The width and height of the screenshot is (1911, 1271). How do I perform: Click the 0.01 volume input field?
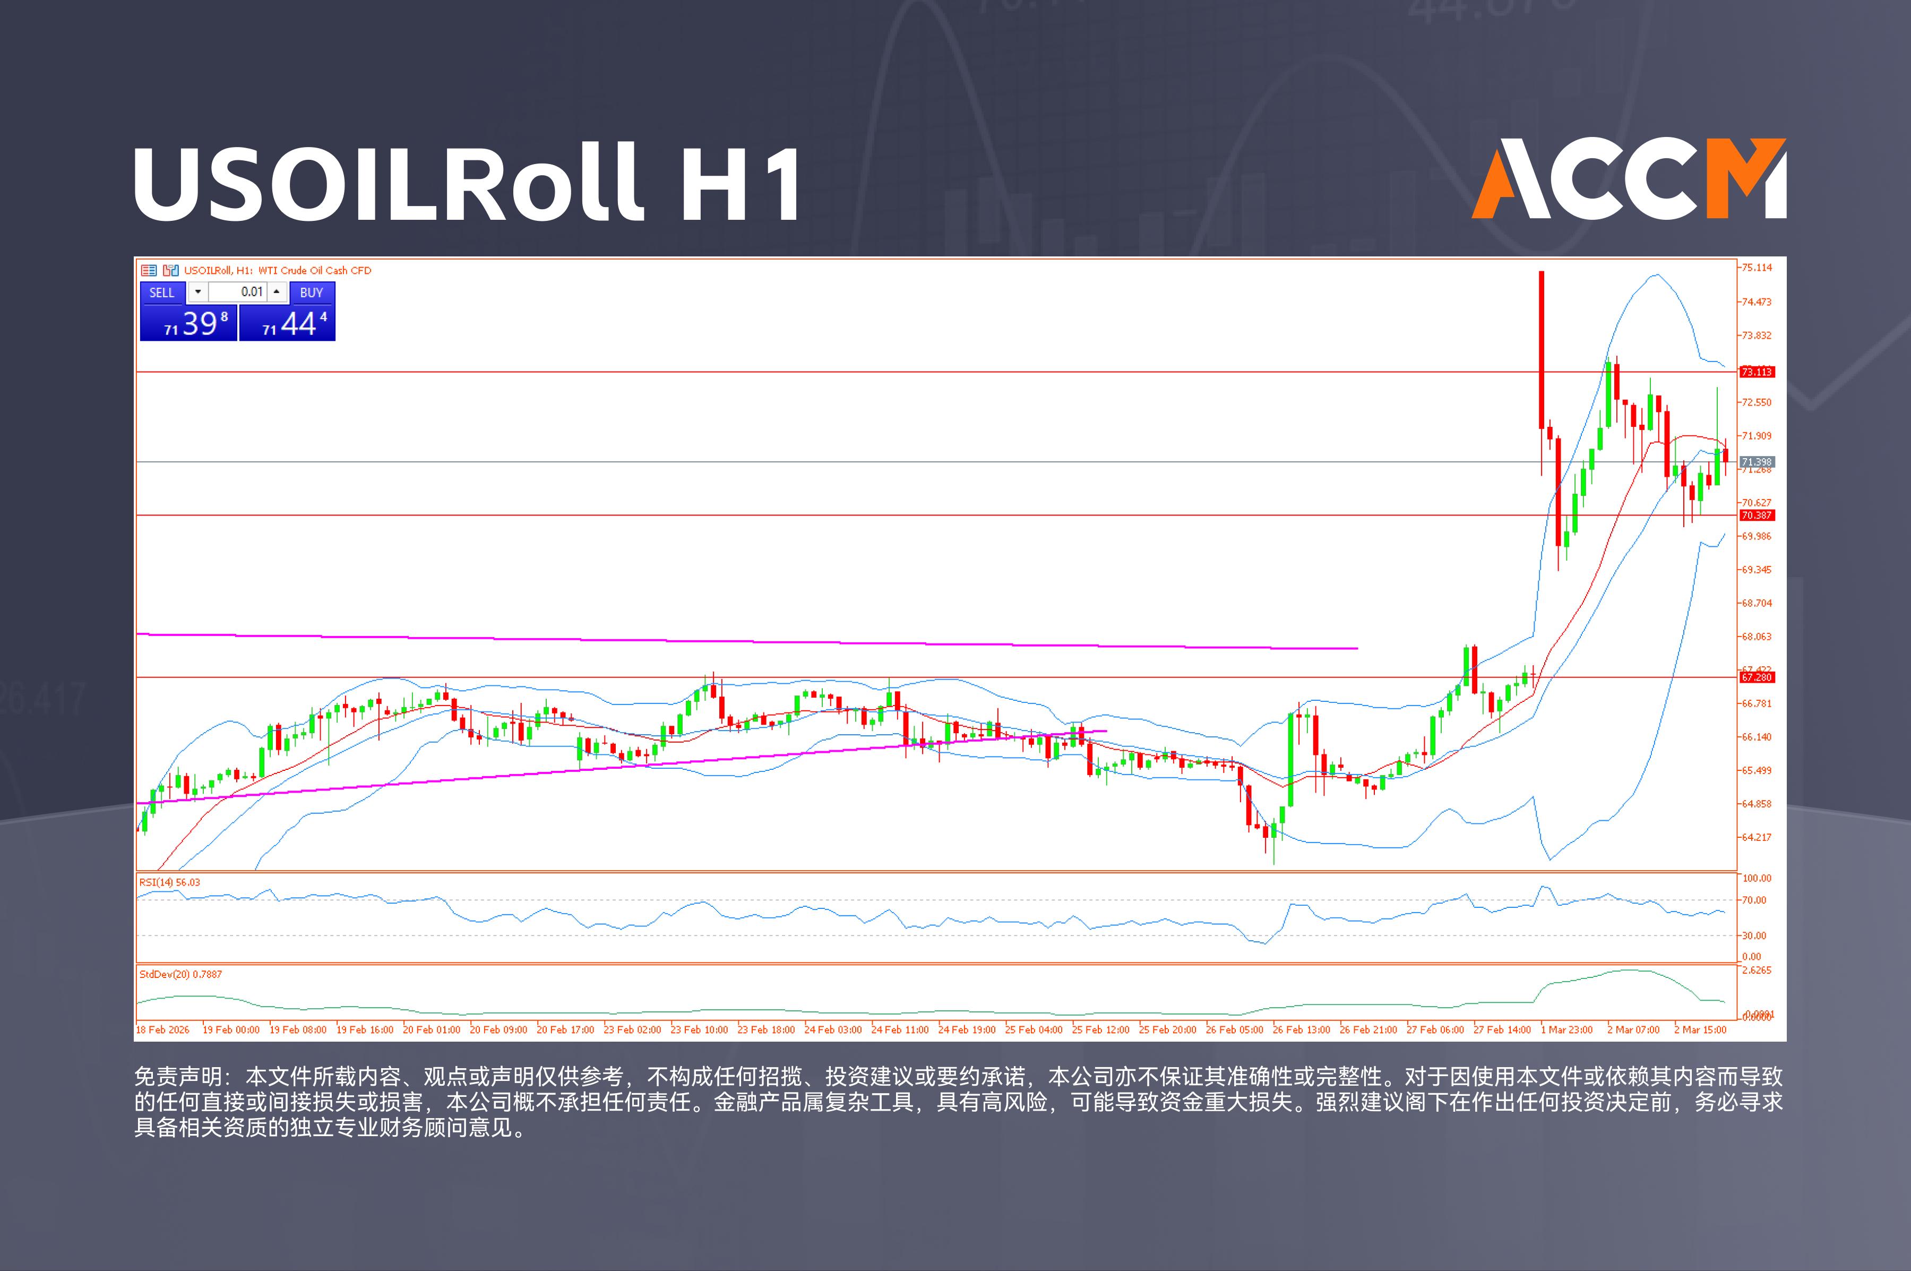(x=239, y=292)
